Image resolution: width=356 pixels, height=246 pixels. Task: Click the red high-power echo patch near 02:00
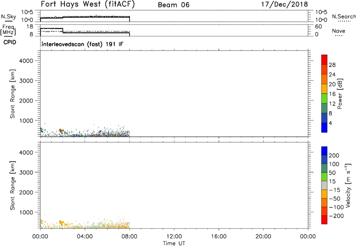pyautogui.click(x=61, y=131)
